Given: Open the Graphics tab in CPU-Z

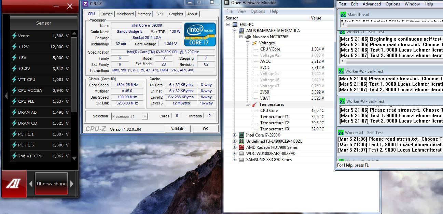Looking at the screenshot, I should point(176,14).
